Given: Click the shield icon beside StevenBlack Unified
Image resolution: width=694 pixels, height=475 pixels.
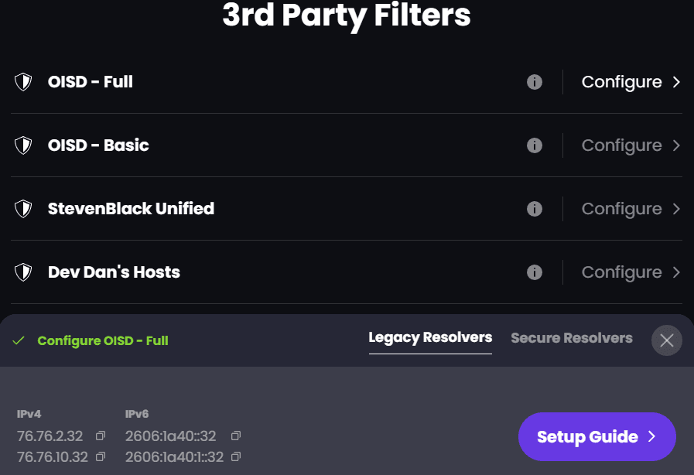Looking at the screenshot, I should point(22,208).
